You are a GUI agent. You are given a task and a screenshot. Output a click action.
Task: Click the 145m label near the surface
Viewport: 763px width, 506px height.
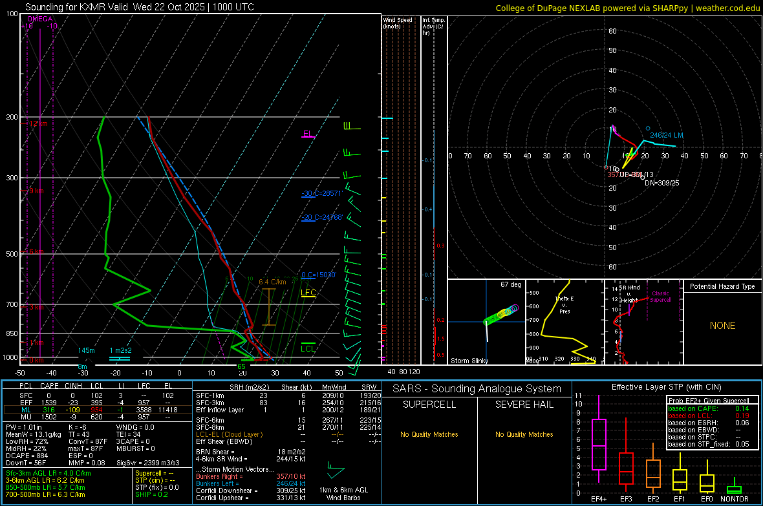(x=87, y=350)
